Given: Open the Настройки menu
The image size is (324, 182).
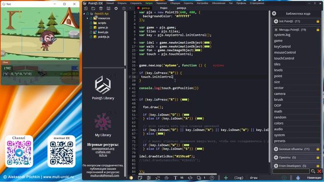Looking at the screenshot, I should pyautogui.click(x=202, y=3).
